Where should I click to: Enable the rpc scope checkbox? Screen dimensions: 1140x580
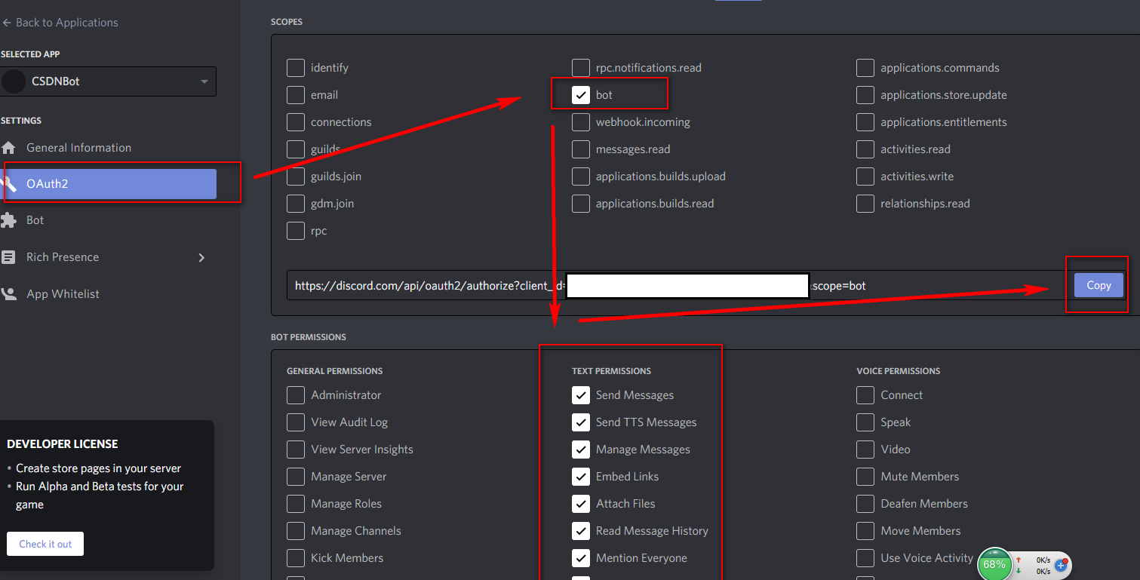[296, 231]
